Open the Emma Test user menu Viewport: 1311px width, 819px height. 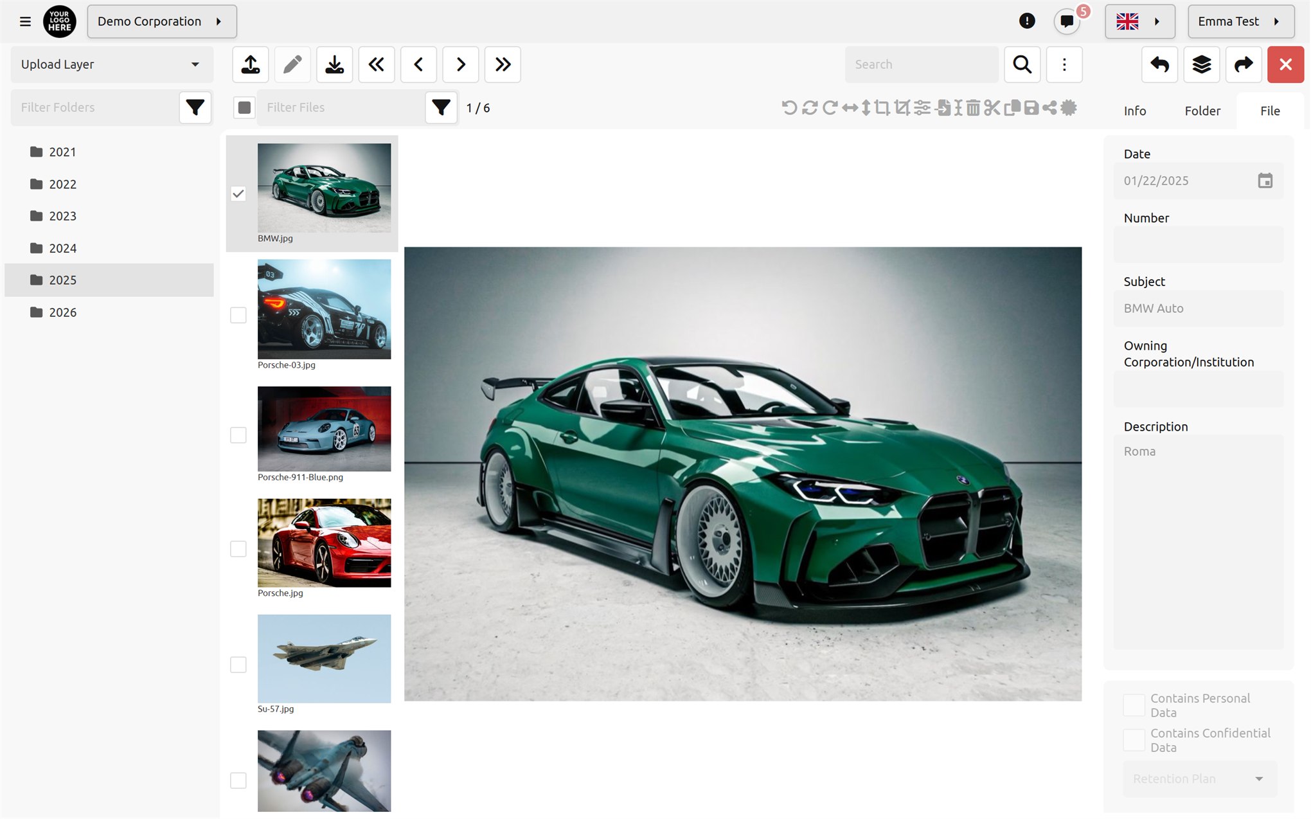[1241, 21]
